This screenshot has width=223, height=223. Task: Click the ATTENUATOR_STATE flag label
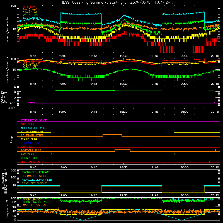34,120
